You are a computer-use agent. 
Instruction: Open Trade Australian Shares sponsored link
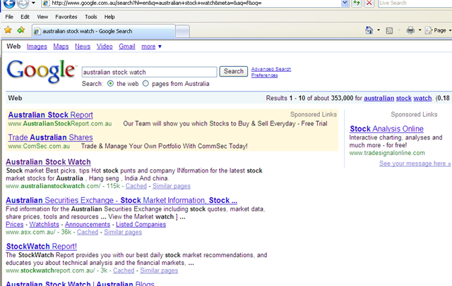click(50, 137)
